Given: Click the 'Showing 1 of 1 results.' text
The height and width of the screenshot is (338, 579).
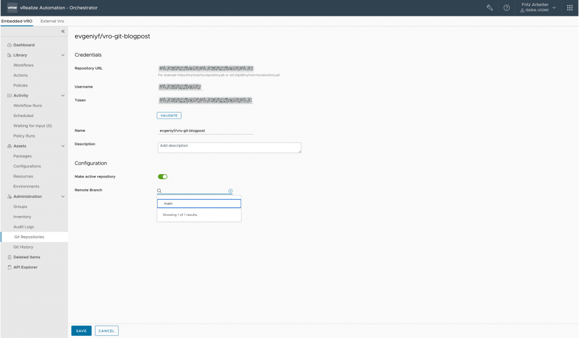Looking at the screenshot, I should point(180,215).
